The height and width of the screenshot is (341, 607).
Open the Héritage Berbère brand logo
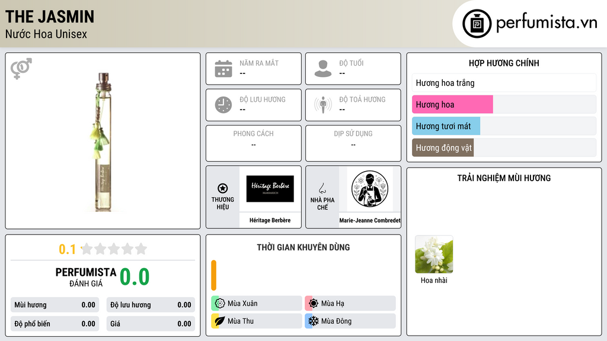pyautogui.click(x=270, y=189)
